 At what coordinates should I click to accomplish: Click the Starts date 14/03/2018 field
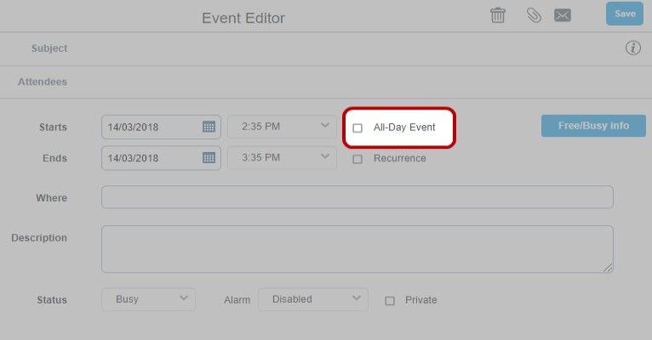(x=152, y=127)
